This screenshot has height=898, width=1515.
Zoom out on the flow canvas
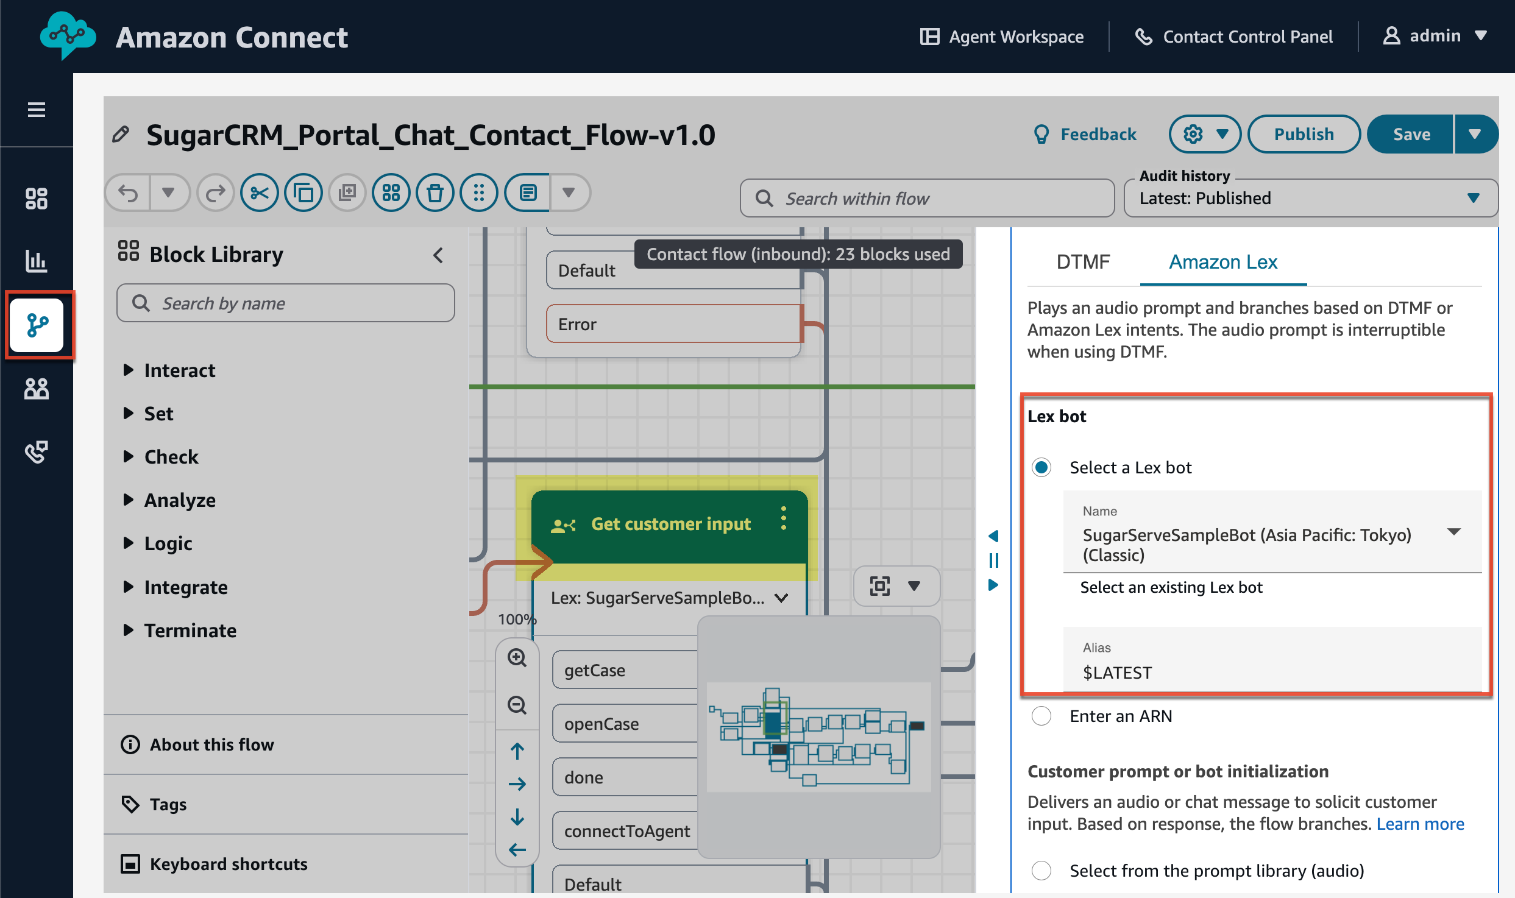pos(517,705)
